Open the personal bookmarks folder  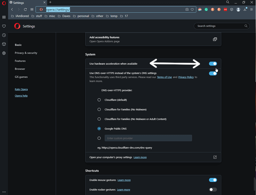(x=81, y=16)
